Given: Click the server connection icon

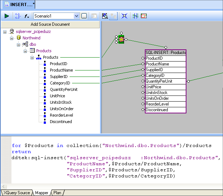Looking at the screenshot, I should pos(11,31).
